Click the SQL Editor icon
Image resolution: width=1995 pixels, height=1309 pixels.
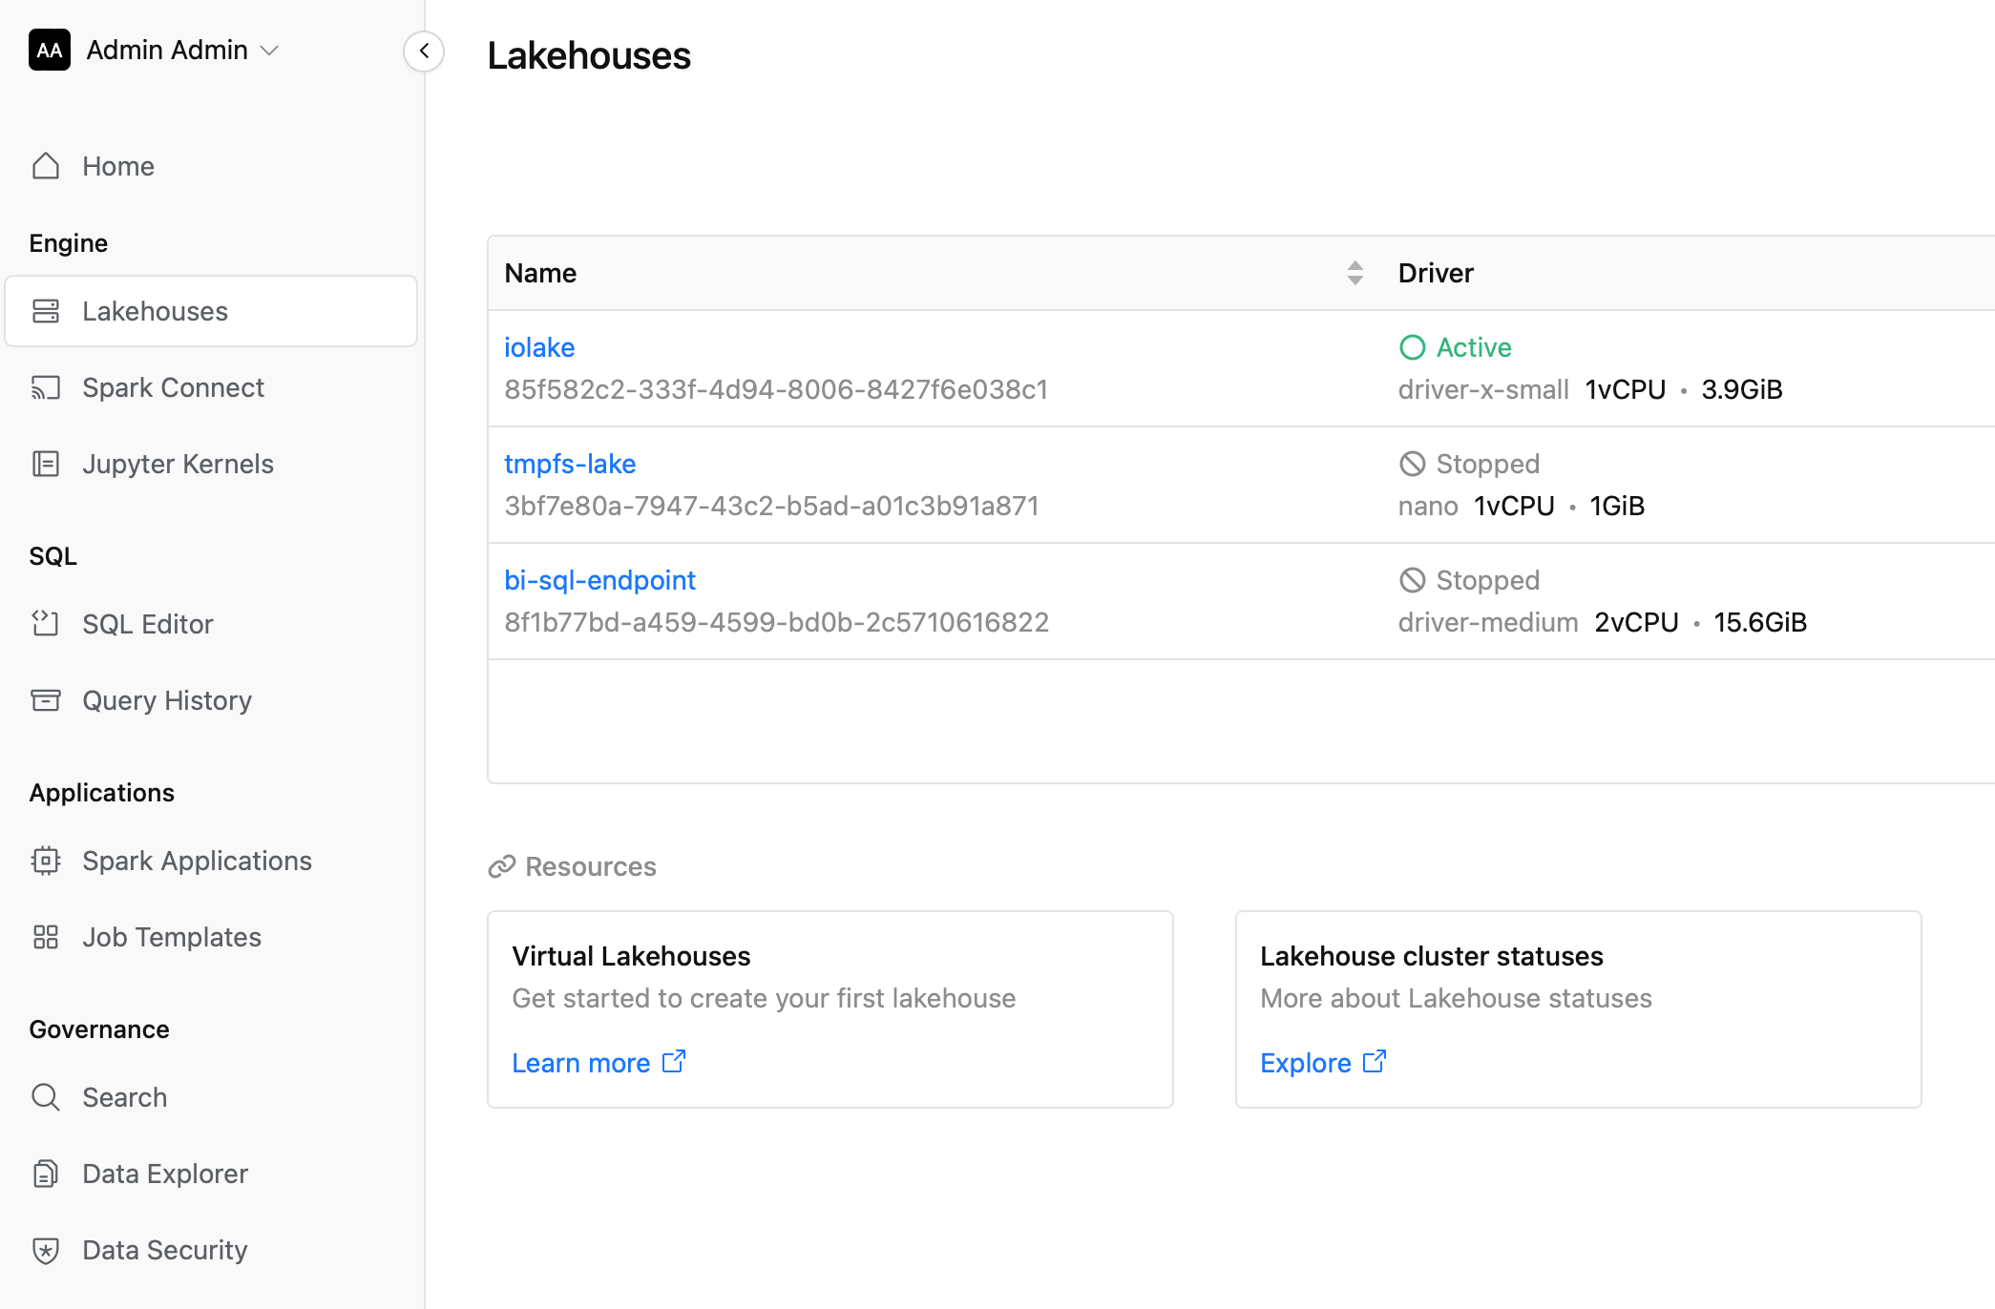[x=46, y=624]
